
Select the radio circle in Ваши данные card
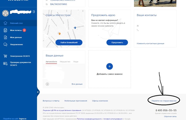[x=47, y=84]
